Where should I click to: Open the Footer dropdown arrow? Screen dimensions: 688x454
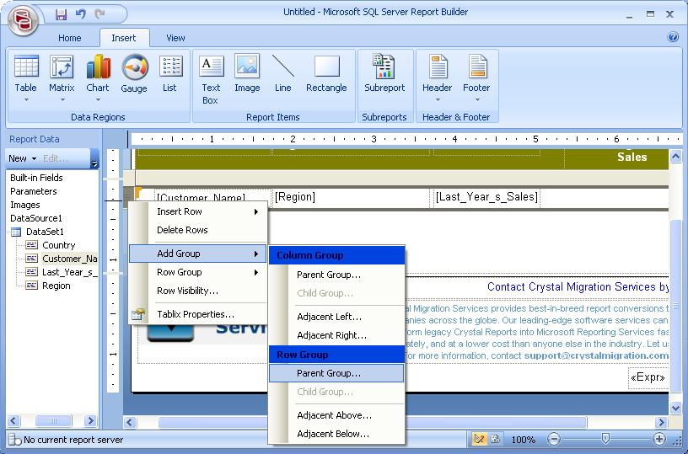pyautogui.click(x=477, y=100)
